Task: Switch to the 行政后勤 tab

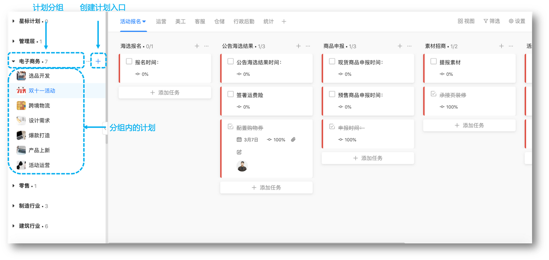Action: click(244, 22)
